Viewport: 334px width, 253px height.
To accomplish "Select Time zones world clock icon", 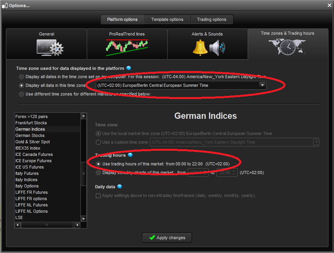I will tap(287, 47).
